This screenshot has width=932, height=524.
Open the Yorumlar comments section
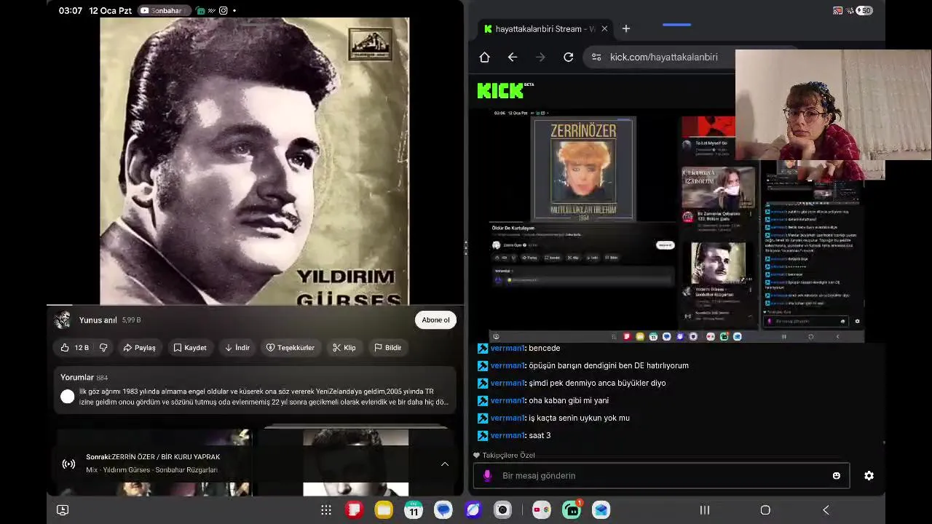[255, 390]
